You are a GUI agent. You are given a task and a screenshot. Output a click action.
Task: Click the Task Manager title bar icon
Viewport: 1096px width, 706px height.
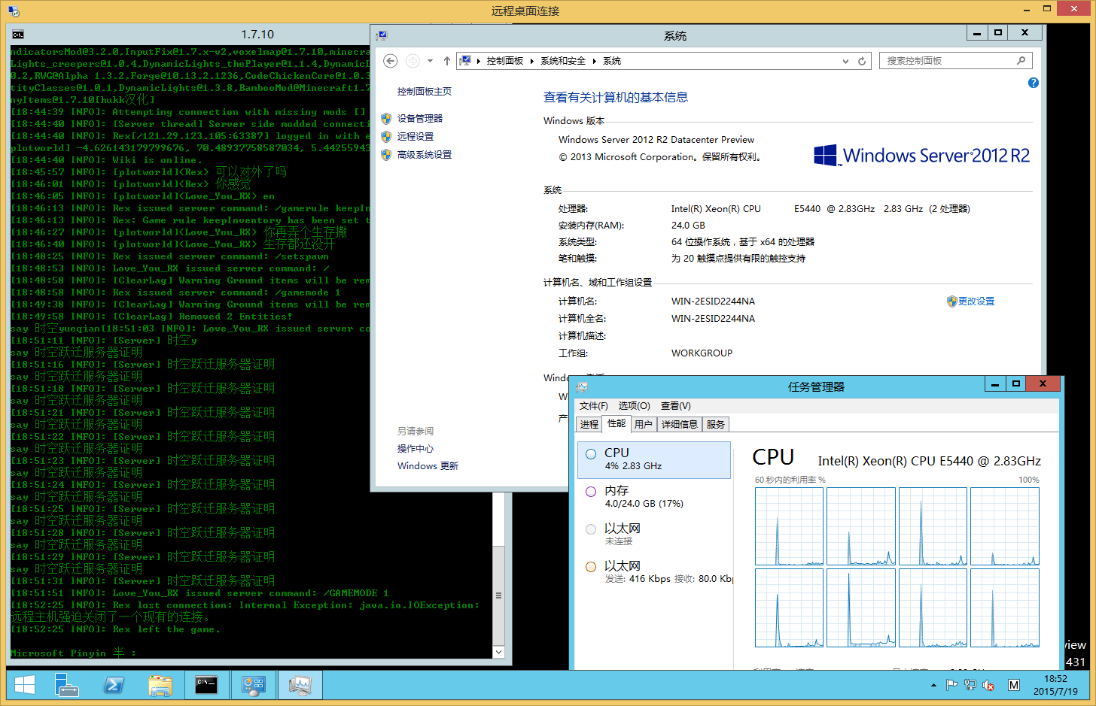point(582,386)
